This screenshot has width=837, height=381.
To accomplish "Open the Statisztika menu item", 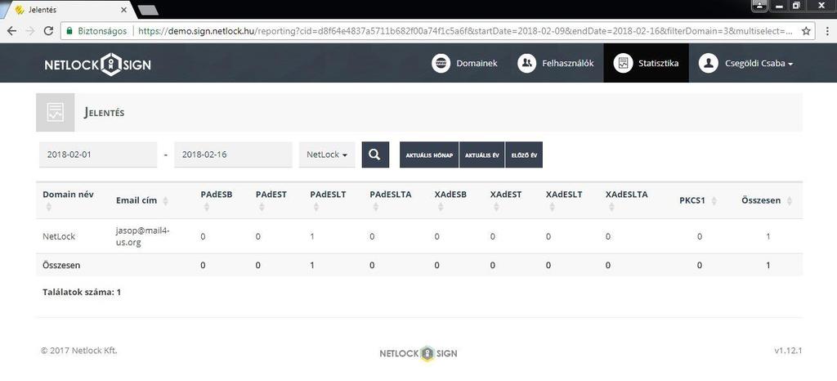I will [646, 63].
